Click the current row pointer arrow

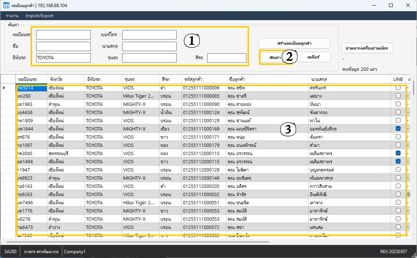(4, 88)
